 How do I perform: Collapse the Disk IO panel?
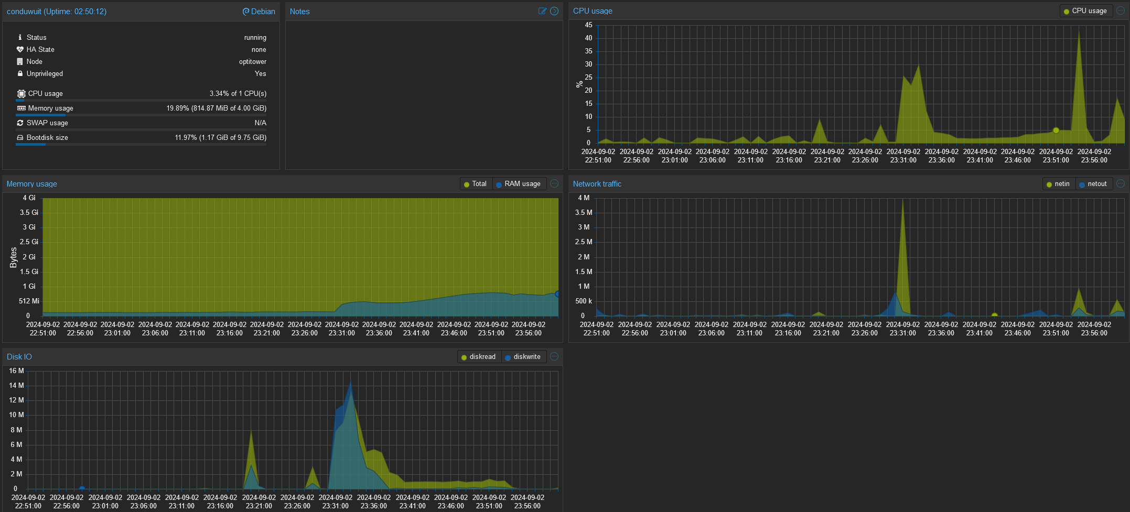[554, 356]
